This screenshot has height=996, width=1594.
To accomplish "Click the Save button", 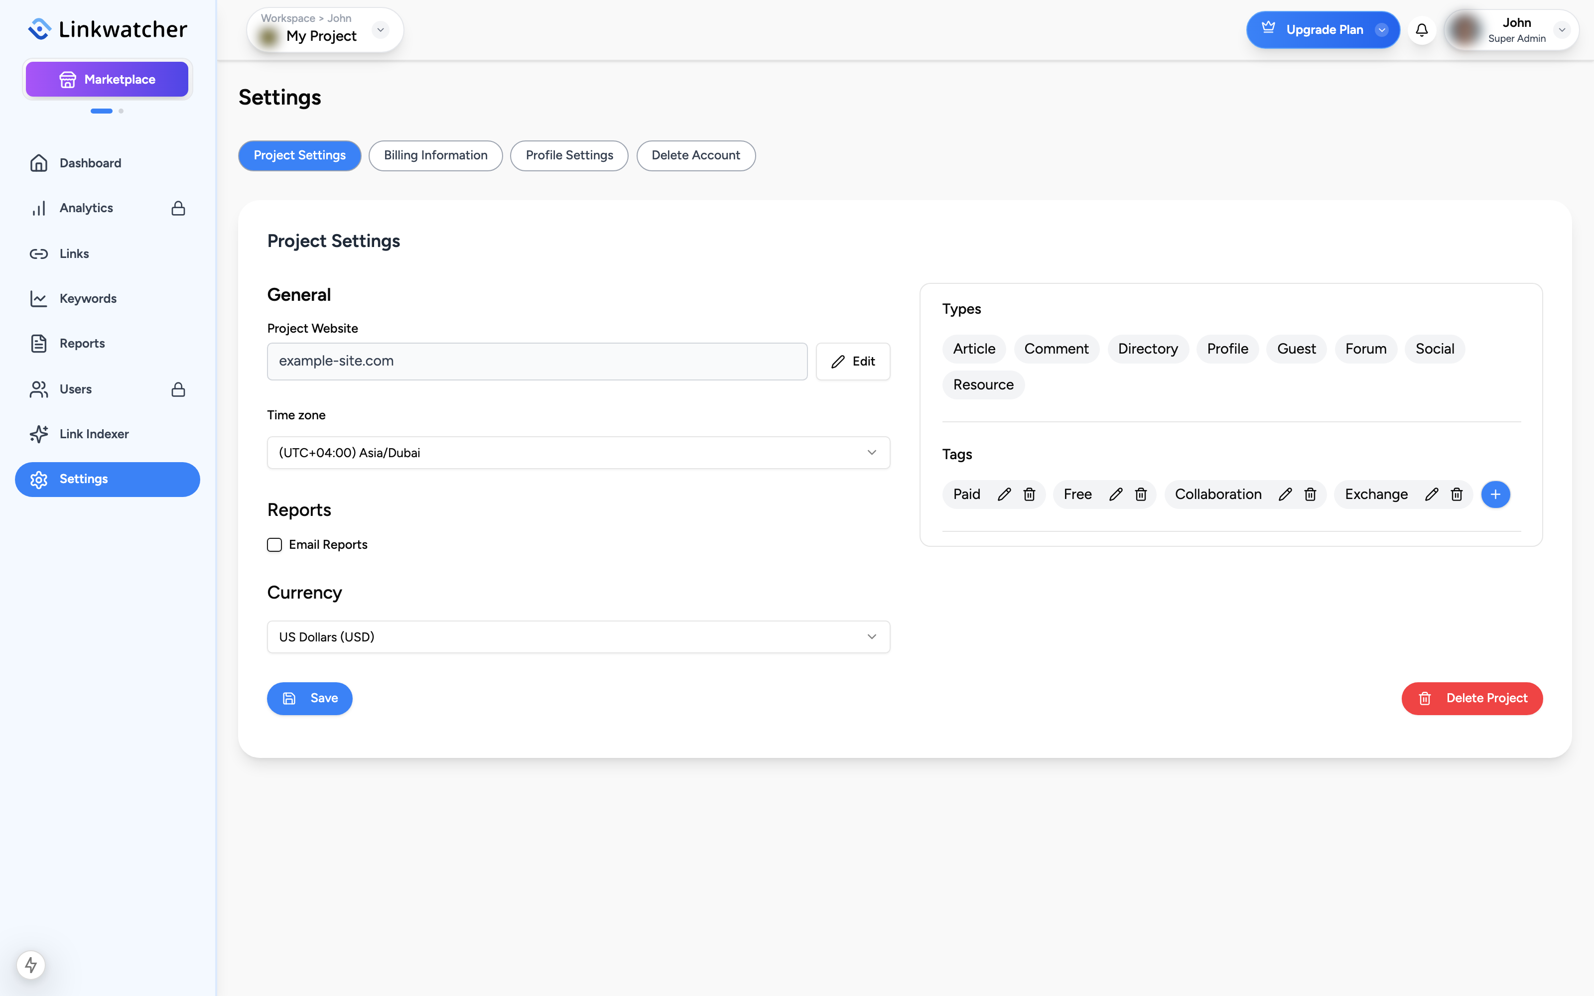I will (x=309, y=698).
